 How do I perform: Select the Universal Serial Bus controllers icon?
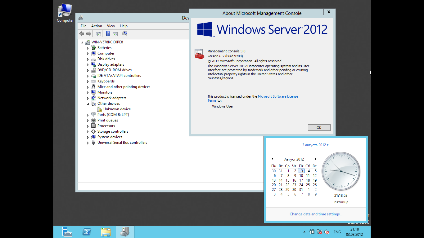[x=93, y=143]
